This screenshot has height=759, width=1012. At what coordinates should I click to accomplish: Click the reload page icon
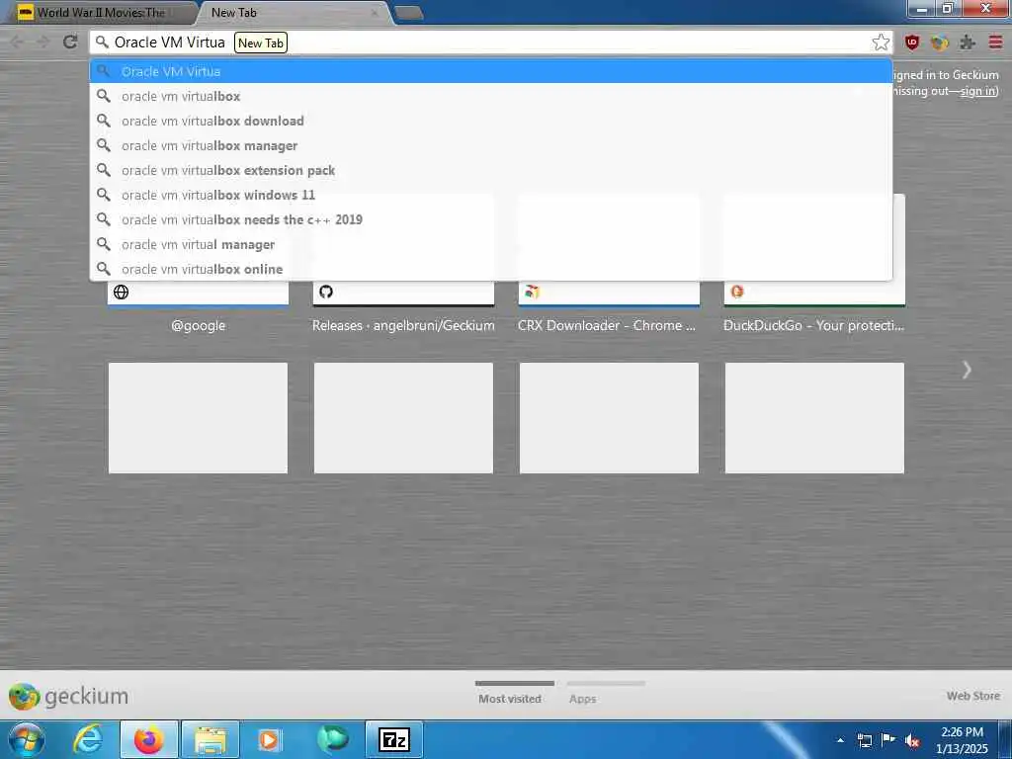pos(70,42)
